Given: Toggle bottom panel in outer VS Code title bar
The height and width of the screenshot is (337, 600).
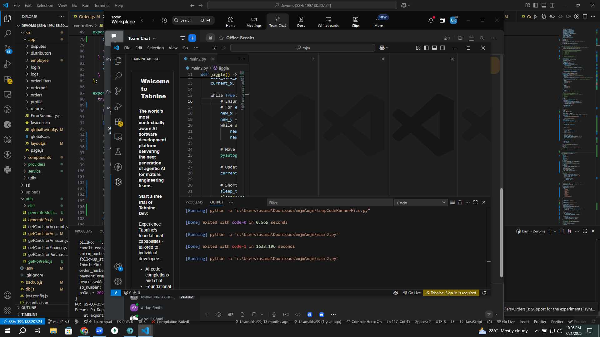Looking at the screenshot, I should click(544, 5).
